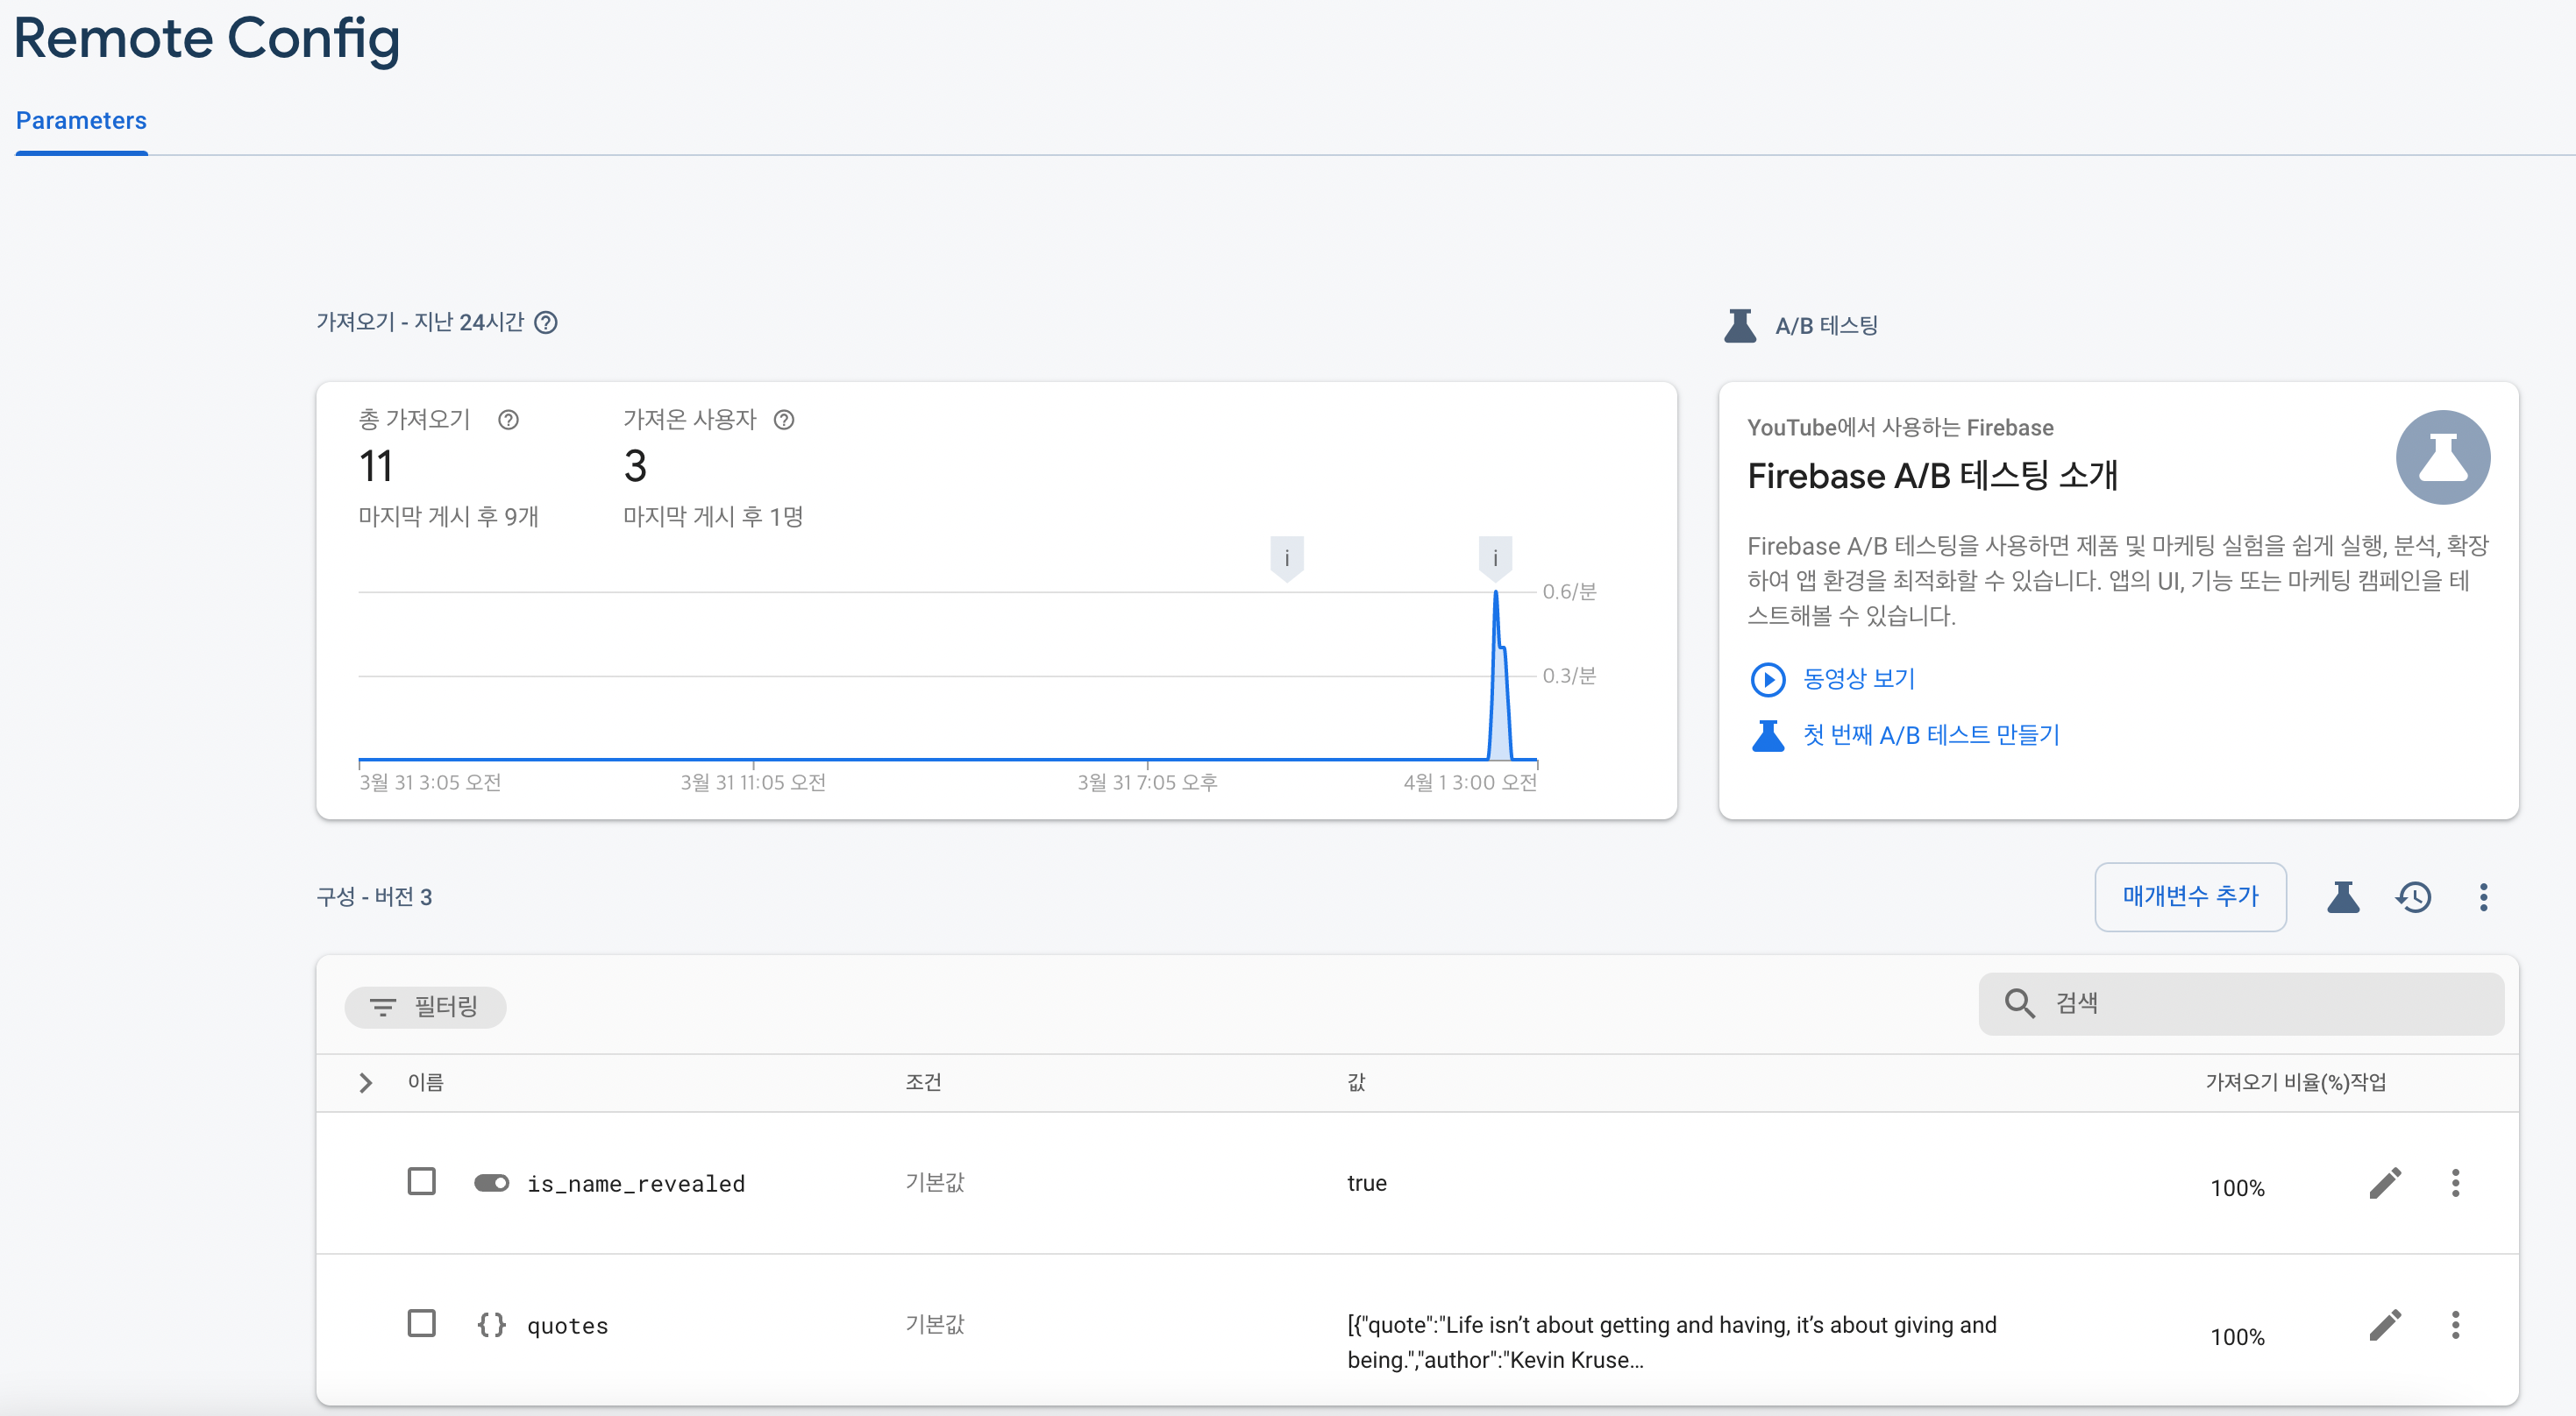Open the 동영상 보기 video link
The height and width of the screenshot is (1416, 2576).
point(1858,678)
